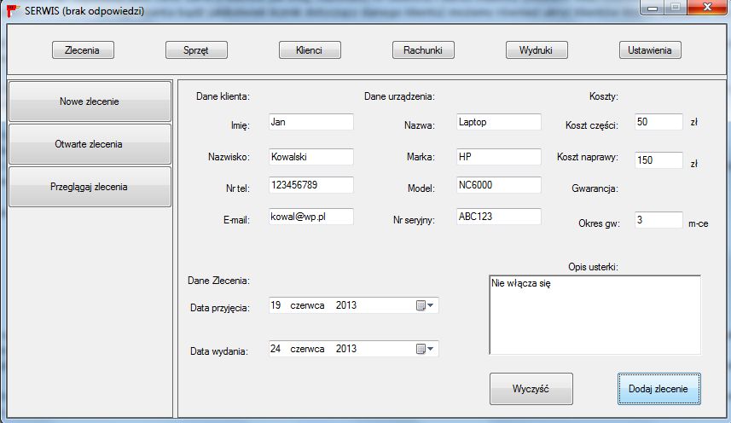The image size is (731, 423).
Task: Click the Gwarancja label
Action: point(595,188)
